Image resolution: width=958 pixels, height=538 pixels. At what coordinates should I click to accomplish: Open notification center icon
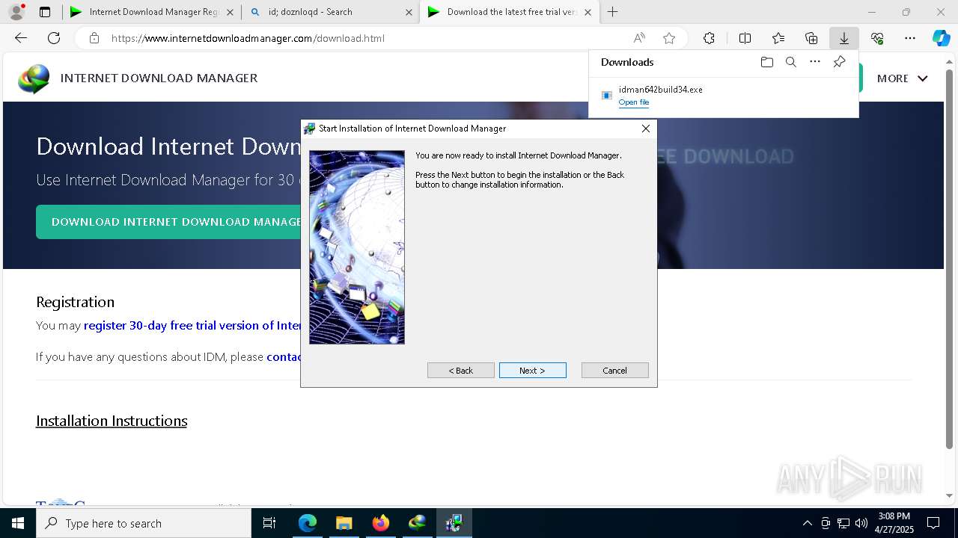tap(933, 523)
